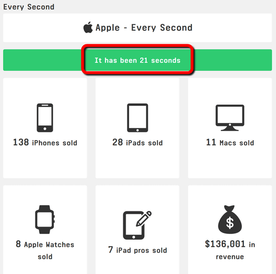
Task: Click the right end of green timer bar
Action: [233, 60]
